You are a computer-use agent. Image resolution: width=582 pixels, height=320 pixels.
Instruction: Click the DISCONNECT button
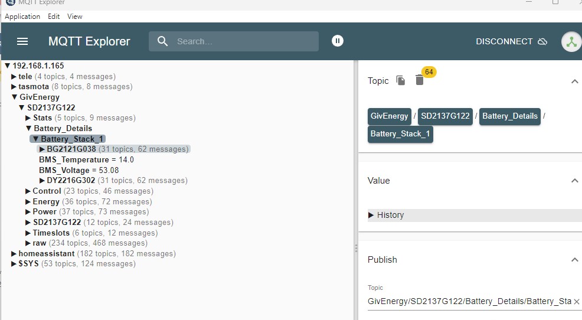(512, 41)
